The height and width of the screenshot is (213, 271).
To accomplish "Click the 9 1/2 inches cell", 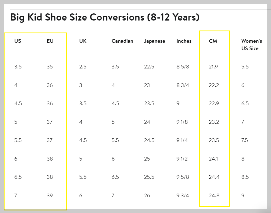I will pyautogui.click(x=182, y=159).
